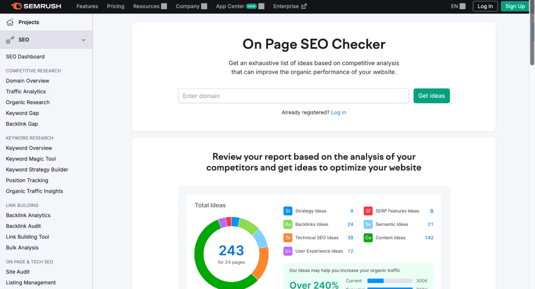Click the Technical SEO Ideas 'Te' badge
Image resolution: width=535 pixels, height=289 pixels.
point(288,238)
